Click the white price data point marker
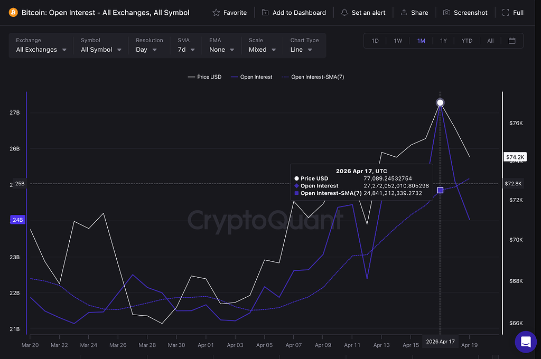This screenshot has width=541, height=359. pos(440,102)
